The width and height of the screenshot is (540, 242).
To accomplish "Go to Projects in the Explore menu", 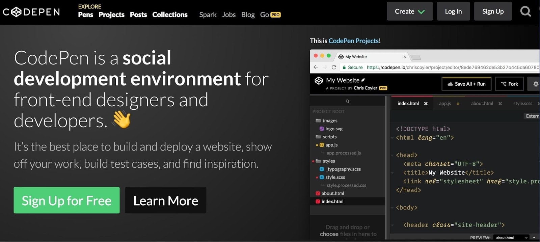I will 111,15.
